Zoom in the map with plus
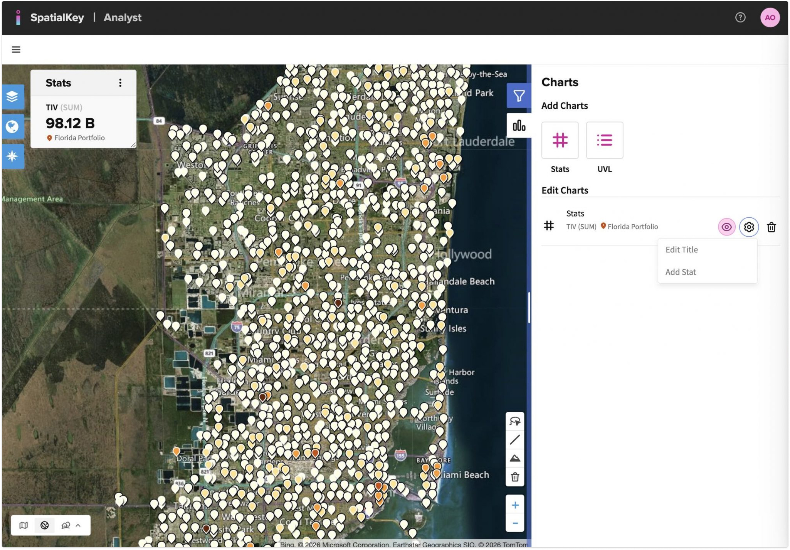Screen dimensions: 790x550 (x=515, y=505)
